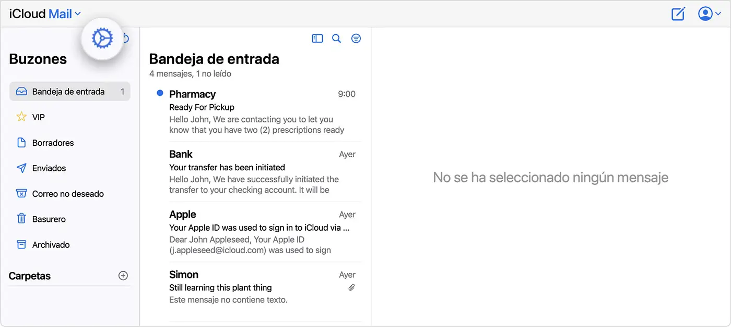The height and width of the screenshot is (327, 731).
Task: Click the Carpetas section heading
Action: click(x=30, y=276)
